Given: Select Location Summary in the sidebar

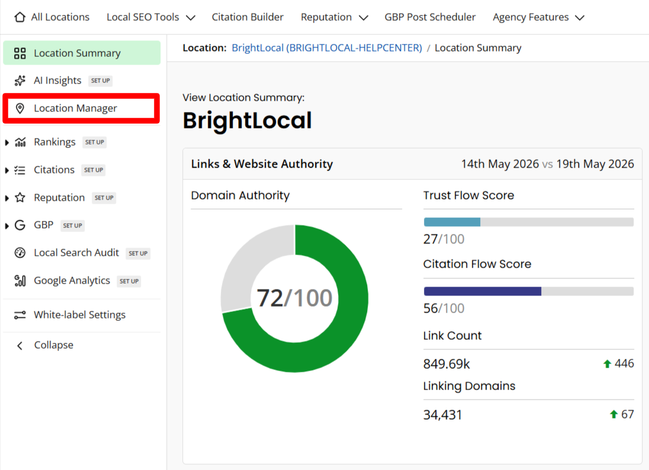Looking at the screenshot, I should click(x=82, y=53).
